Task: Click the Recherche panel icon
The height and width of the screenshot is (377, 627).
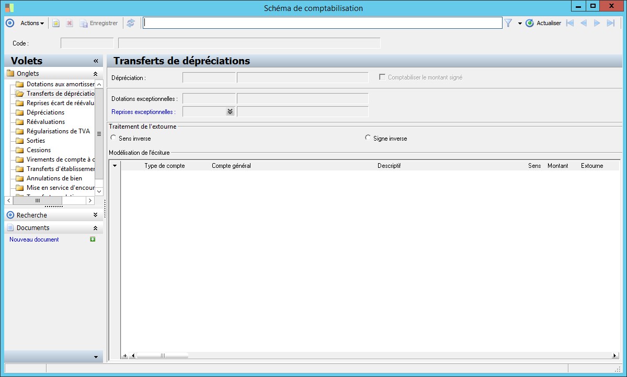Action: coord(10,215)
